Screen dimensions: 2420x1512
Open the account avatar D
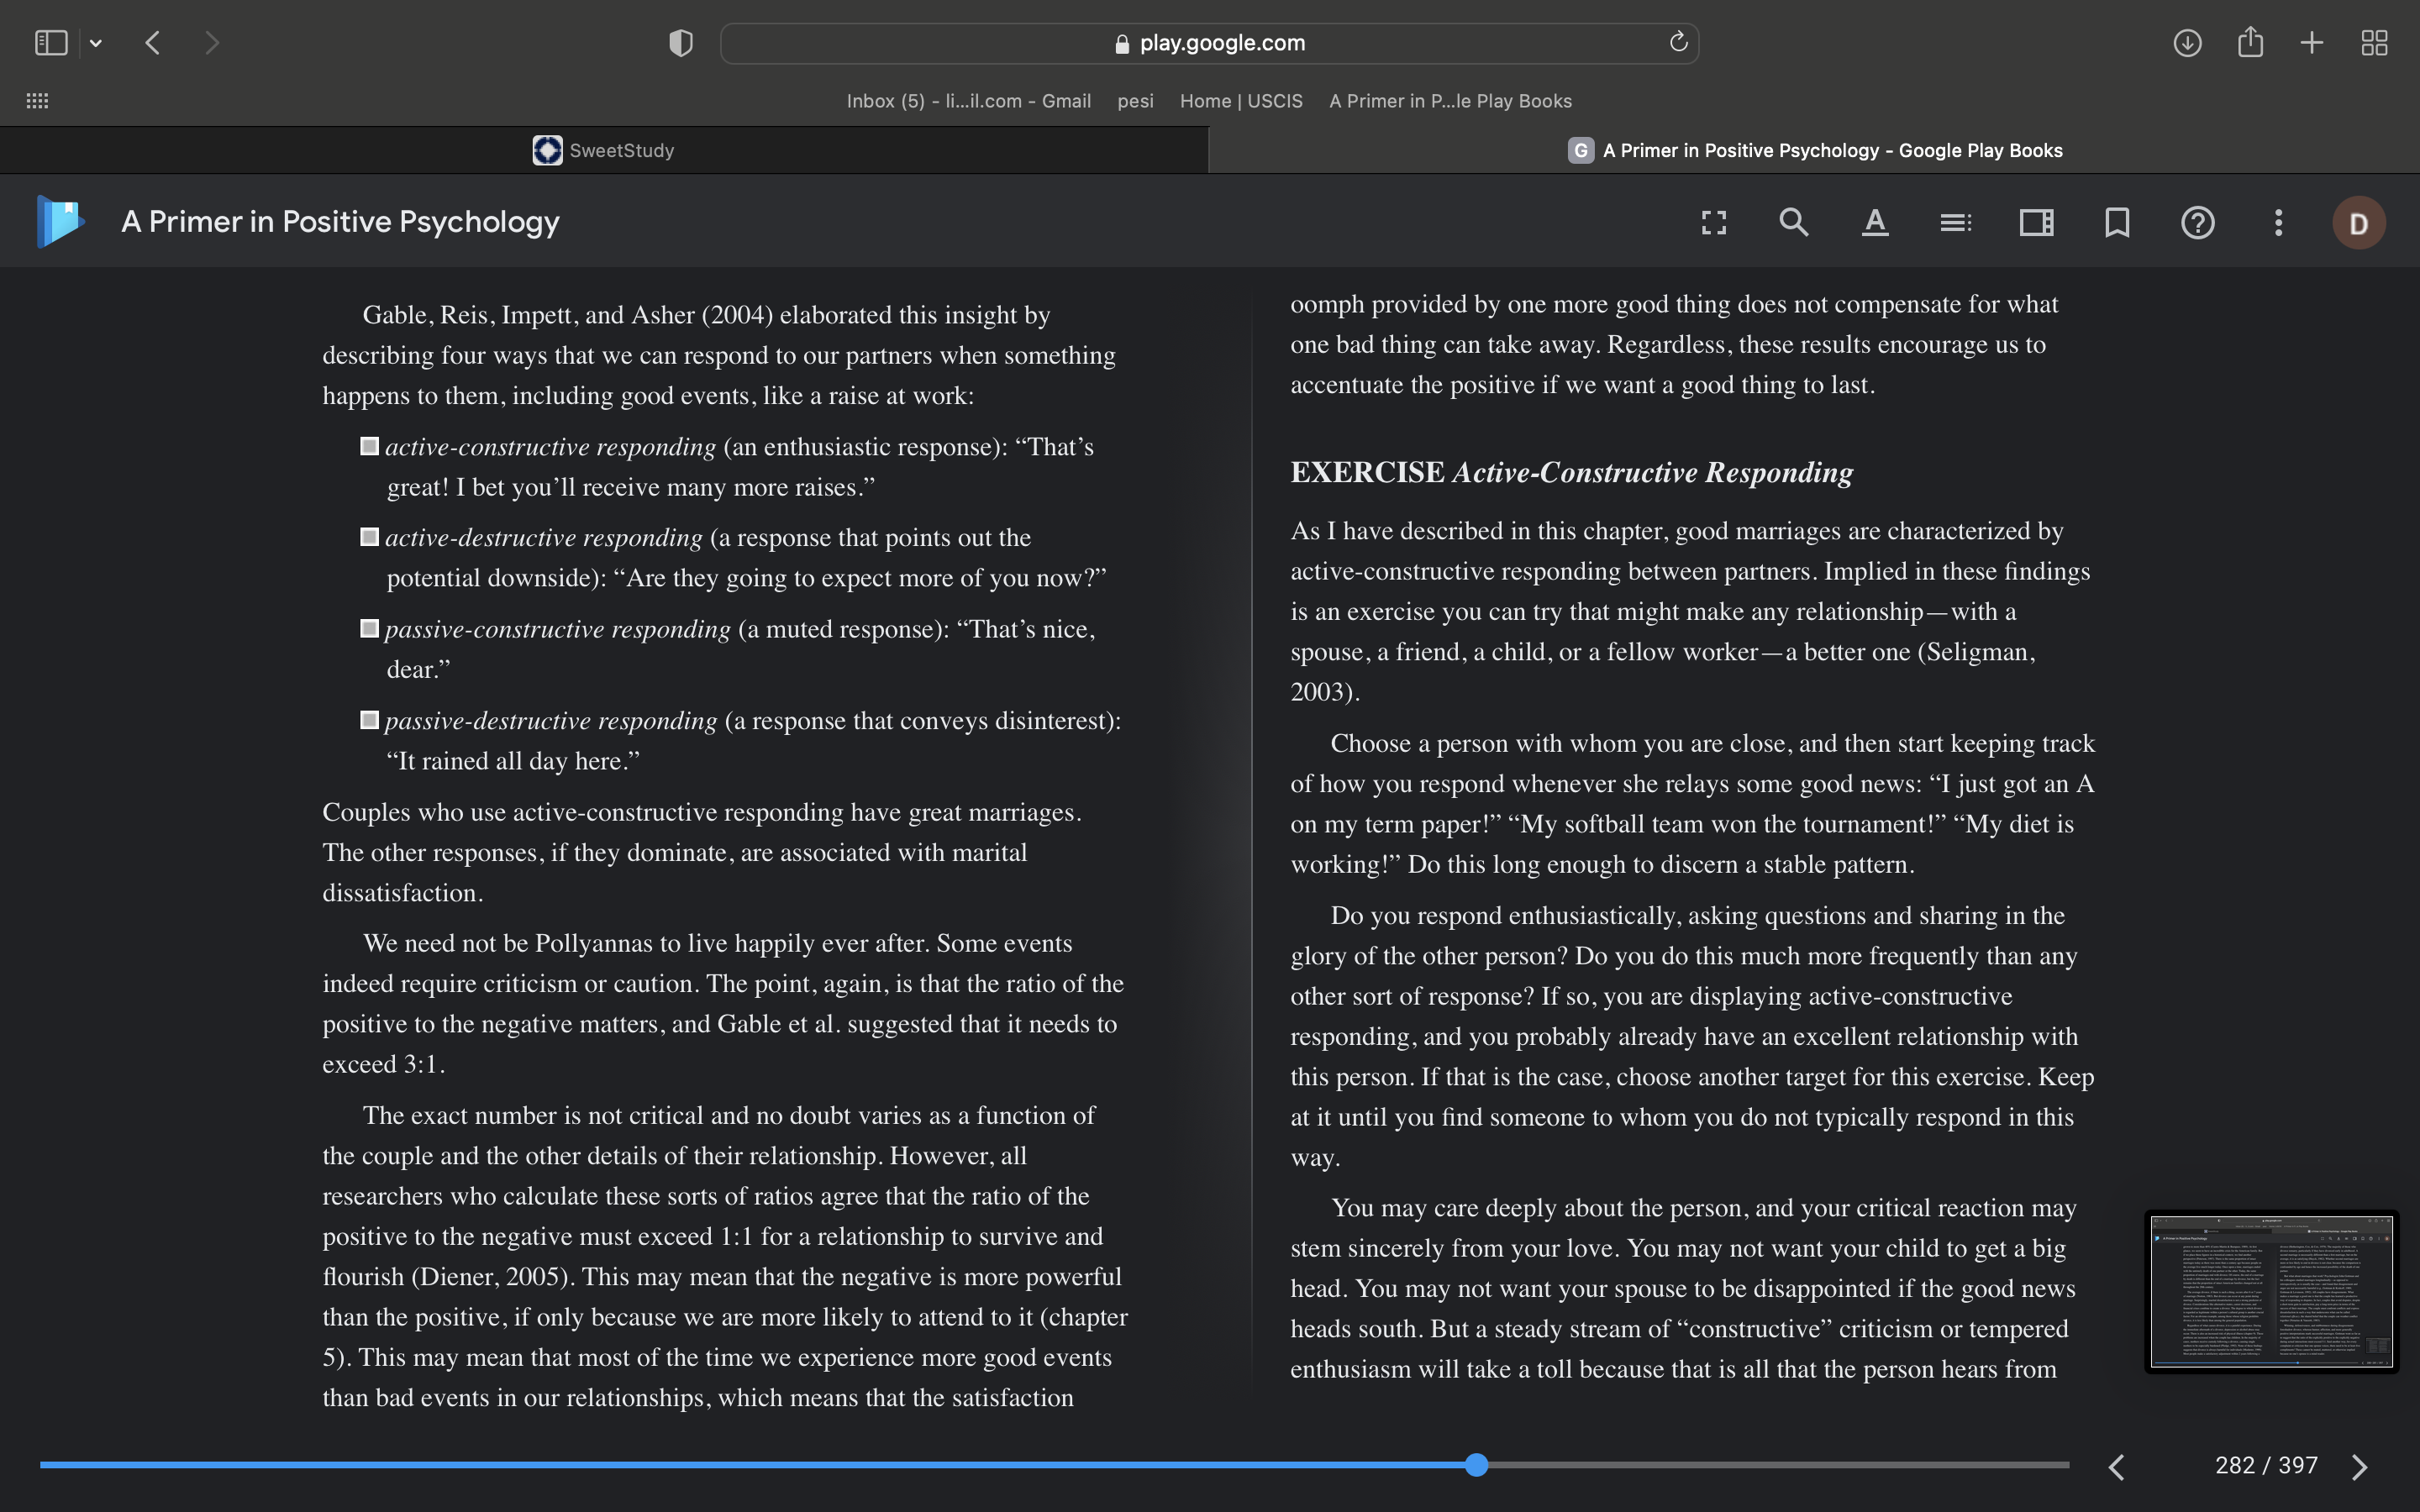[2359, 223]
